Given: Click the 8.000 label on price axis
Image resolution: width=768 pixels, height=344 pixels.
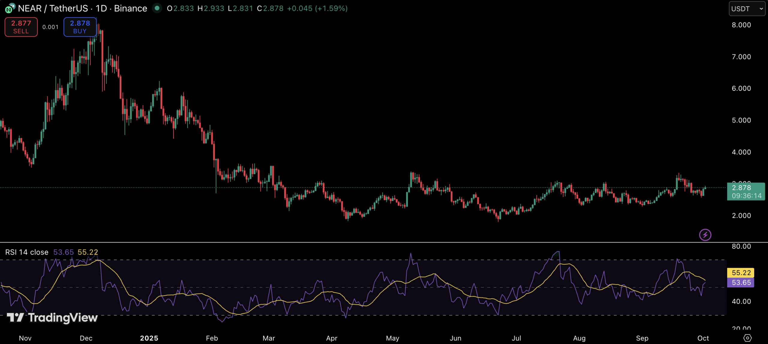Looking at the screenshot, I should [x=741, y=25].
